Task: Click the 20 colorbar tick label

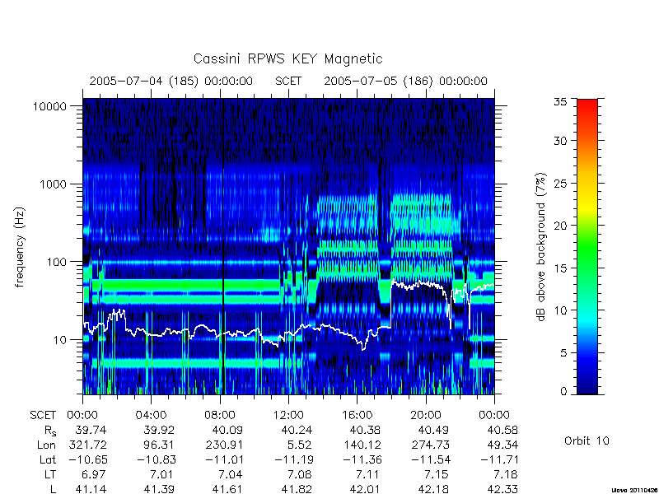Action: click(x=561, y=226)
